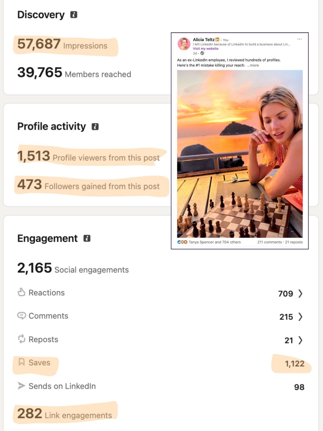Open the Visit my website link

click(206, 49)
